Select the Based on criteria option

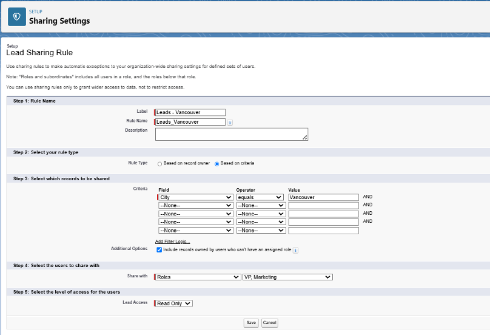216,164
